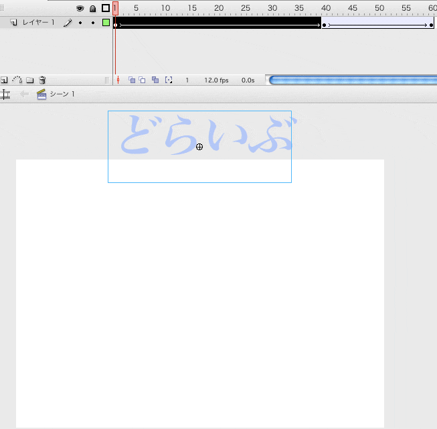Click frame 50 in the timeline ruler
437x429 pixels.
point(379,8)
